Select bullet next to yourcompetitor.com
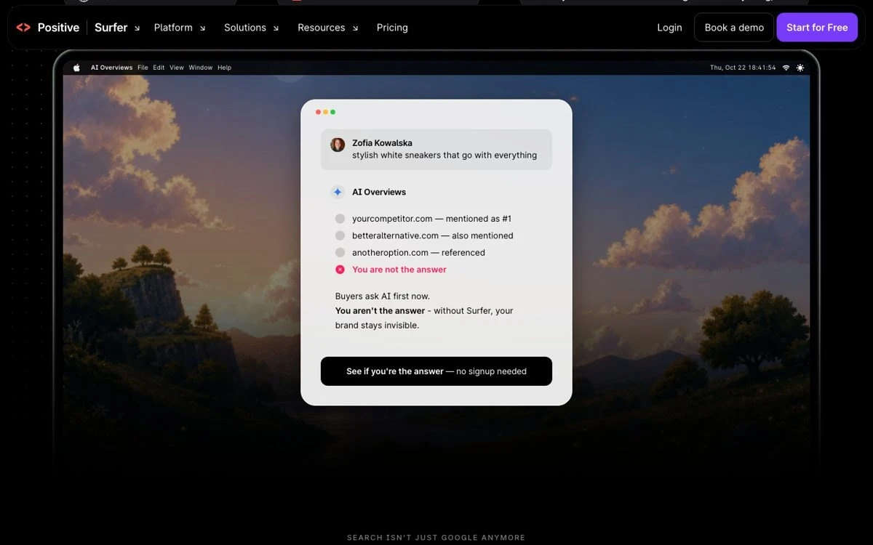The image size is (873, 545). [340, 219]
